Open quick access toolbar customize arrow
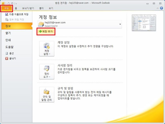The height and width of the screenshot is (124, 165). click(16, 4)
